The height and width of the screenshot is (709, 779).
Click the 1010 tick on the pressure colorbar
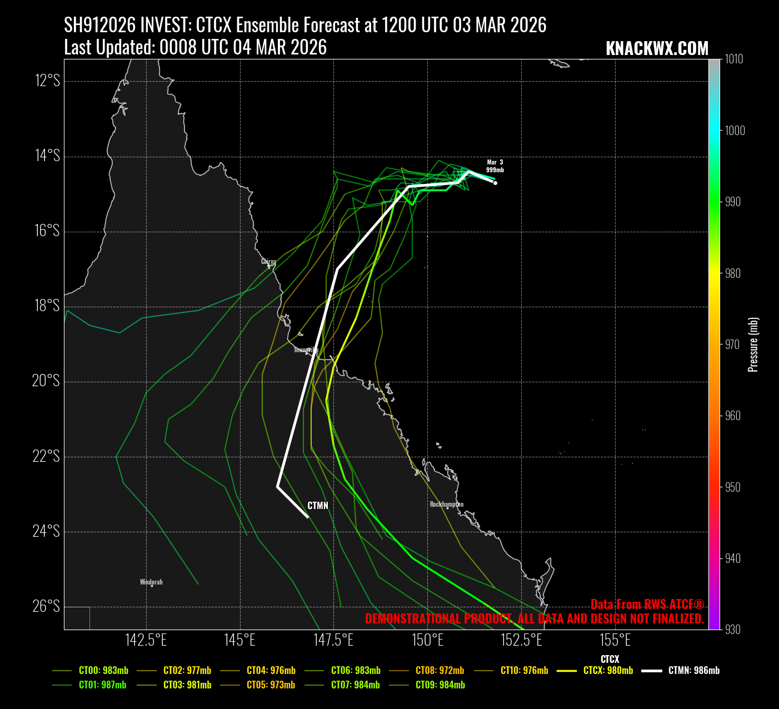[734, 59]
